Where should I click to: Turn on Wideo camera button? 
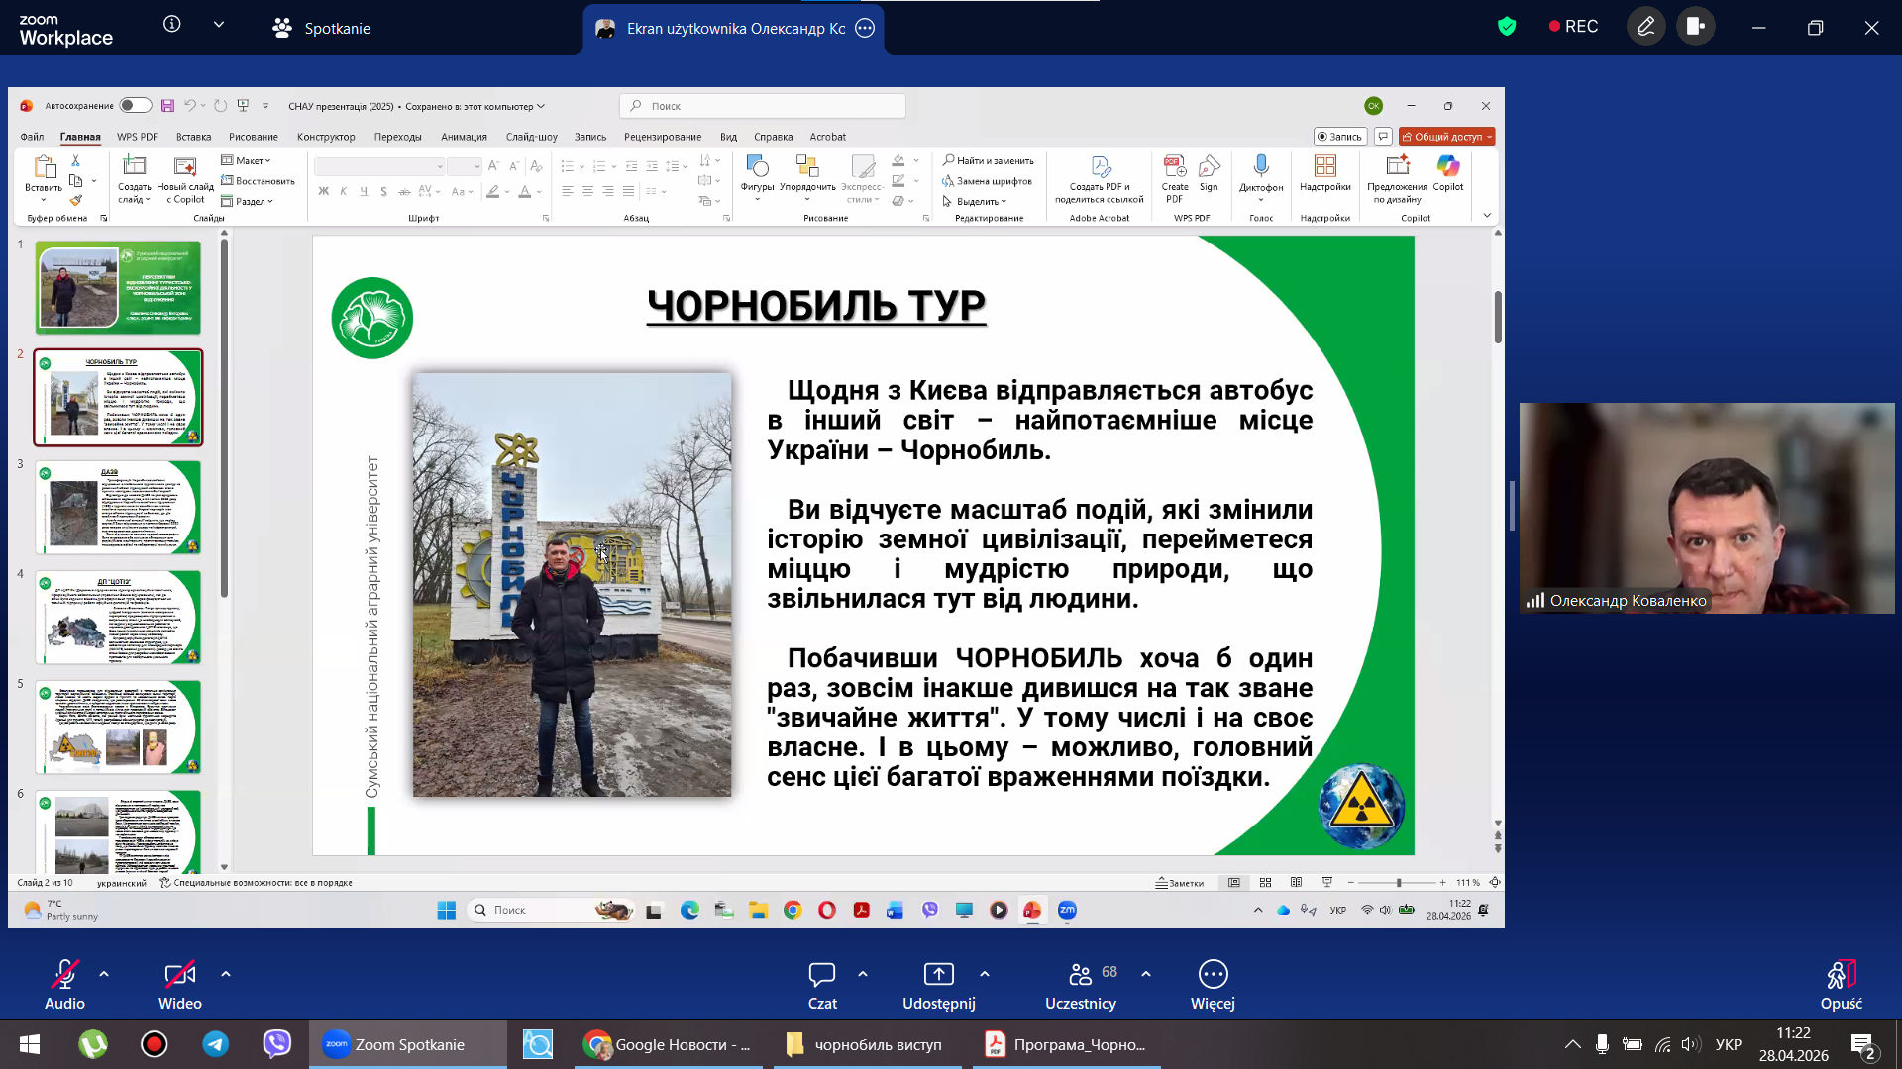(179, 976)
